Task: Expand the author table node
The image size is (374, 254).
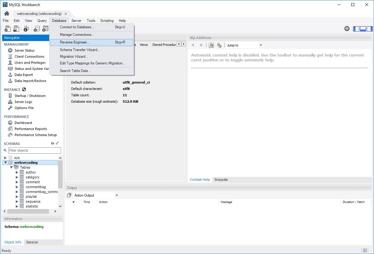Action: (17, 172)
